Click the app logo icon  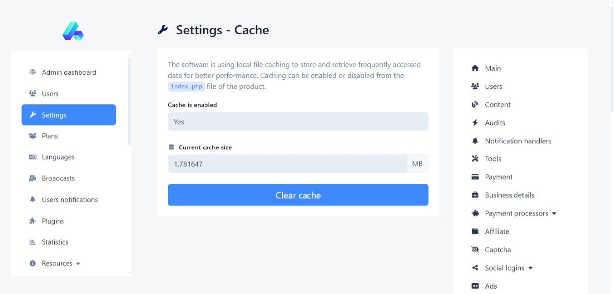point(73,31)
